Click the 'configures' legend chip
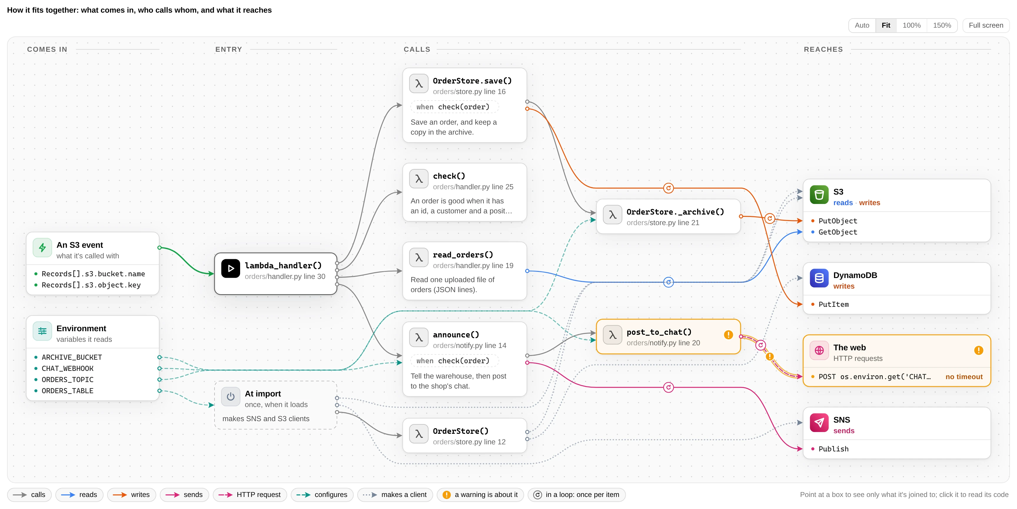 (322, 495)
